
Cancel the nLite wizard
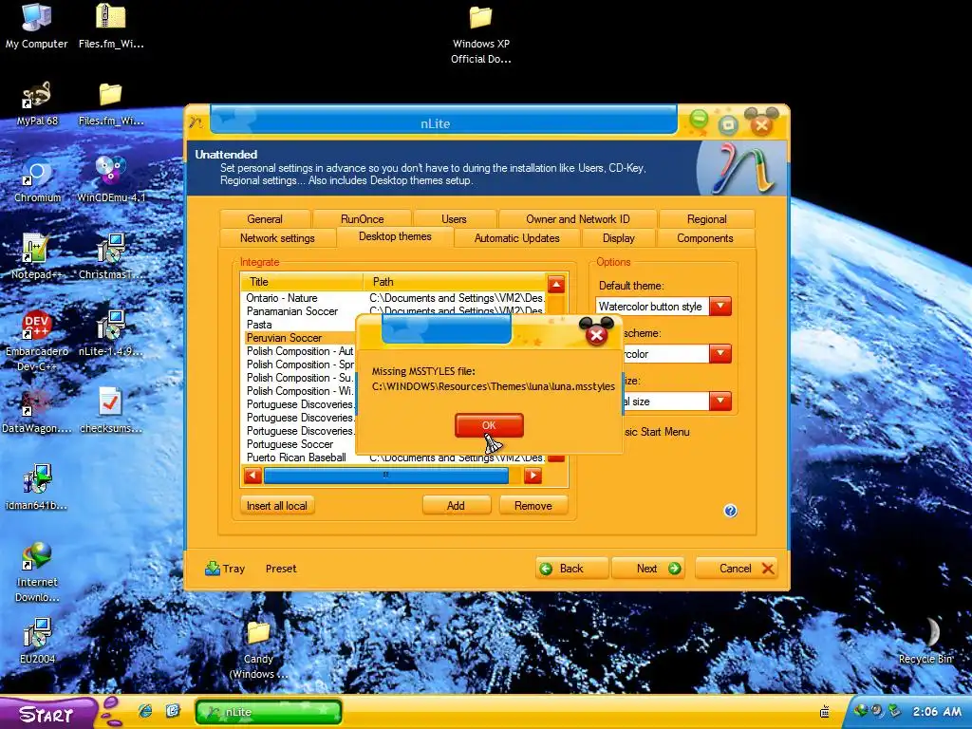[737, 569]
